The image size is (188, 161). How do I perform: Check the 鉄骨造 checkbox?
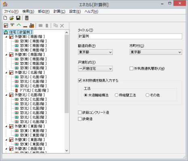pyautogui.click(x=80, y=119)
